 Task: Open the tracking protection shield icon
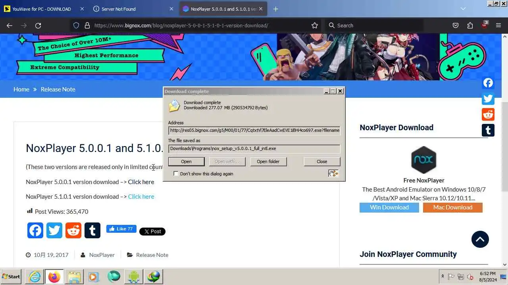(x=76, y=25)
